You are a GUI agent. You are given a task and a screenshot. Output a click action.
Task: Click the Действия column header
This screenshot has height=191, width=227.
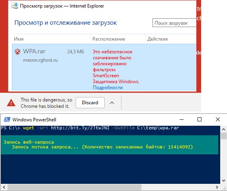157,39
